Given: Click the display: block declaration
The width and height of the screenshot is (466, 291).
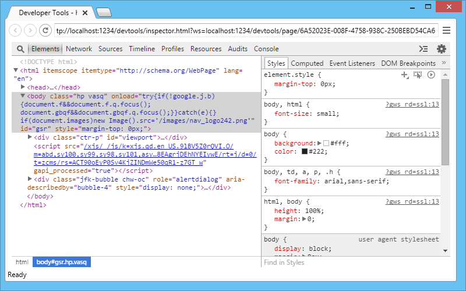Looking at the screenshot, I should [x=303, y=249].
